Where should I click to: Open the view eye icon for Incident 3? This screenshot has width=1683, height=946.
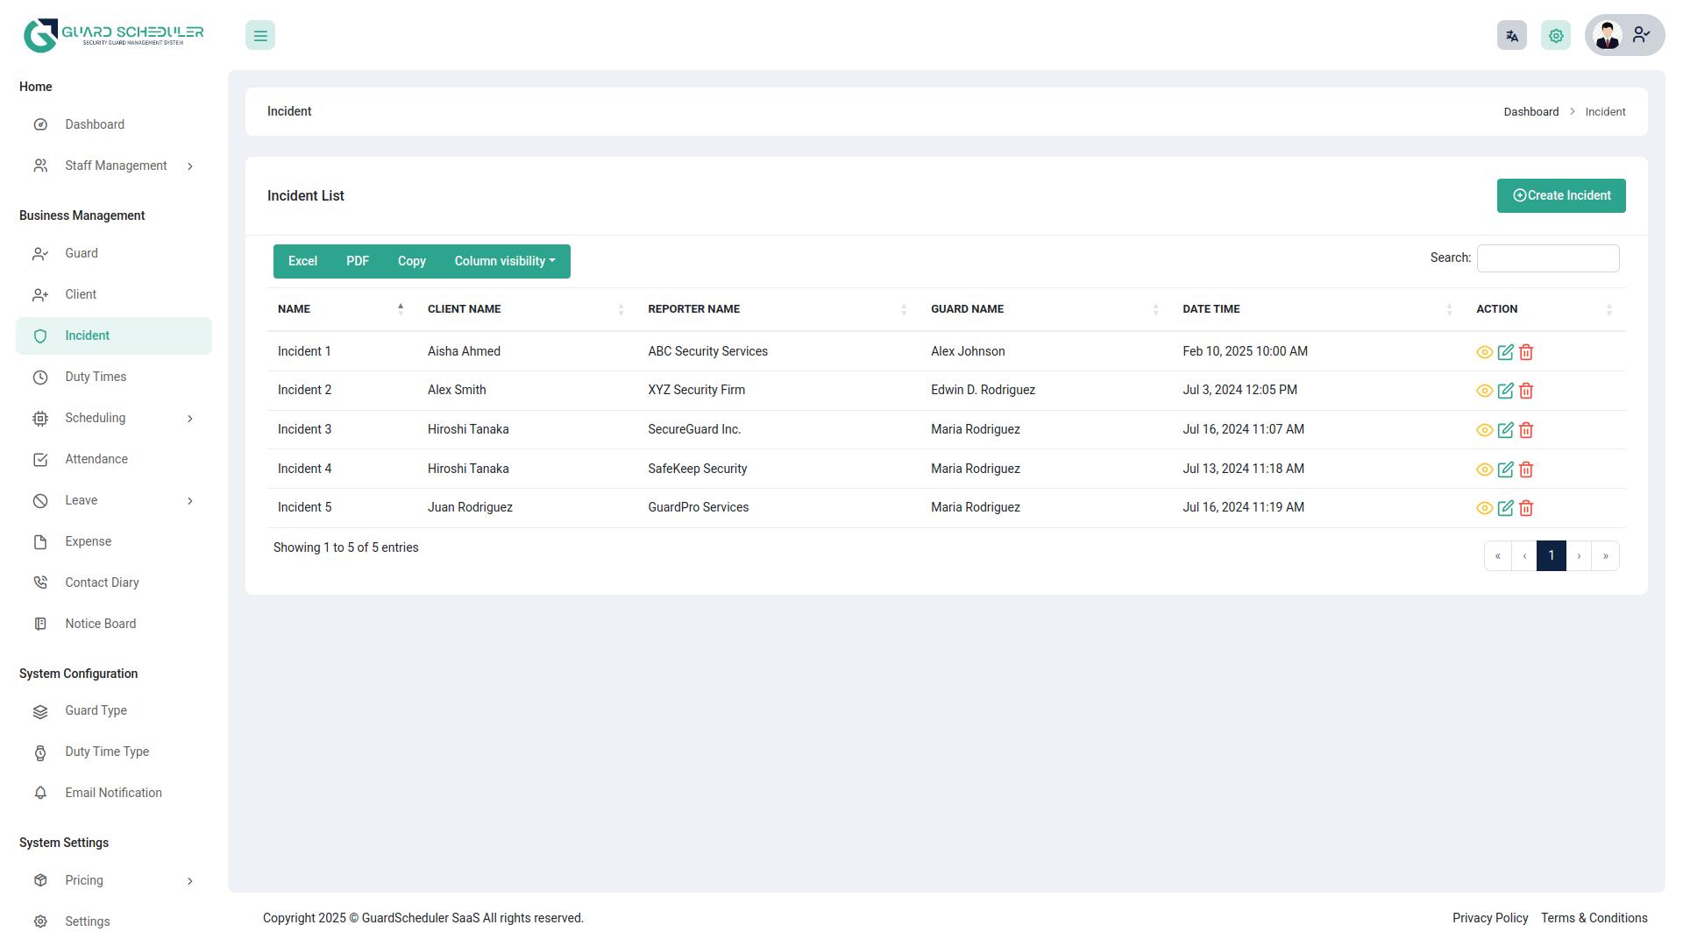pos(1484,430)
